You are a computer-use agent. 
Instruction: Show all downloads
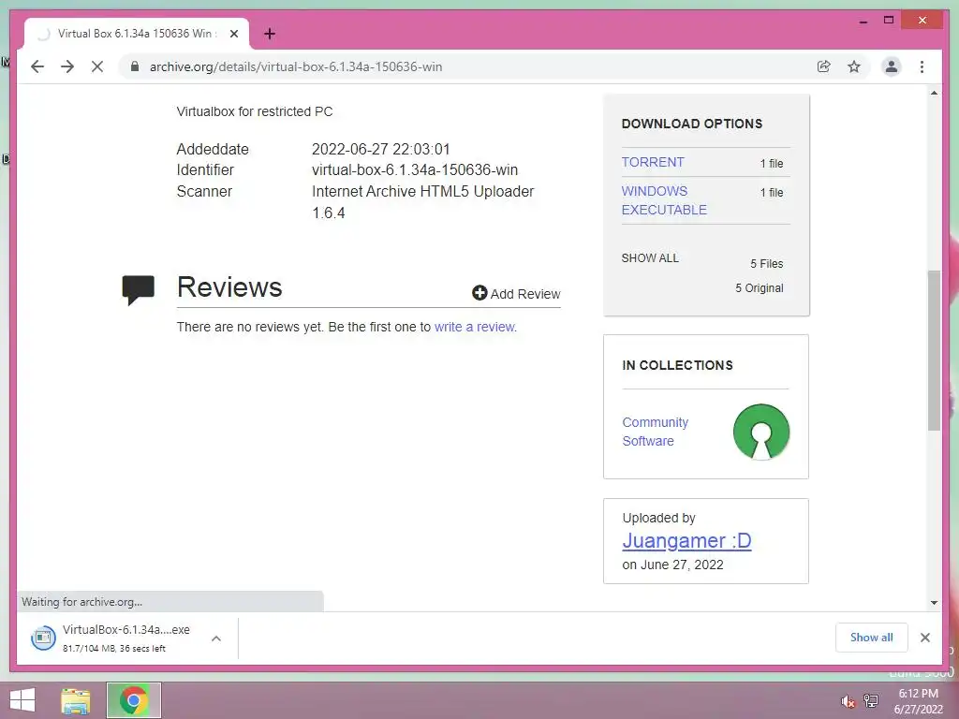(871, 638)
